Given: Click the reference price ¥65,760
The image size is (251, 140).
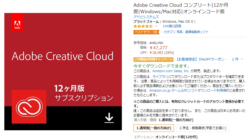Looking at the screenshot, I should click(x=156, y=43).
